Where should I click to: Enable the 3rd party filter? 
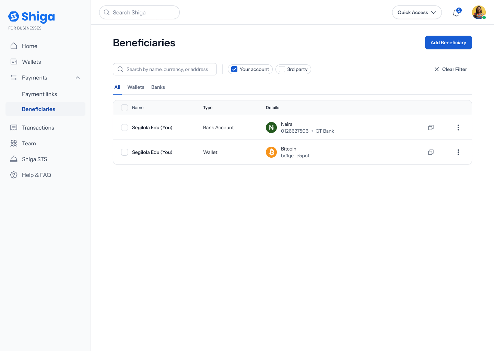pos(282,69)
